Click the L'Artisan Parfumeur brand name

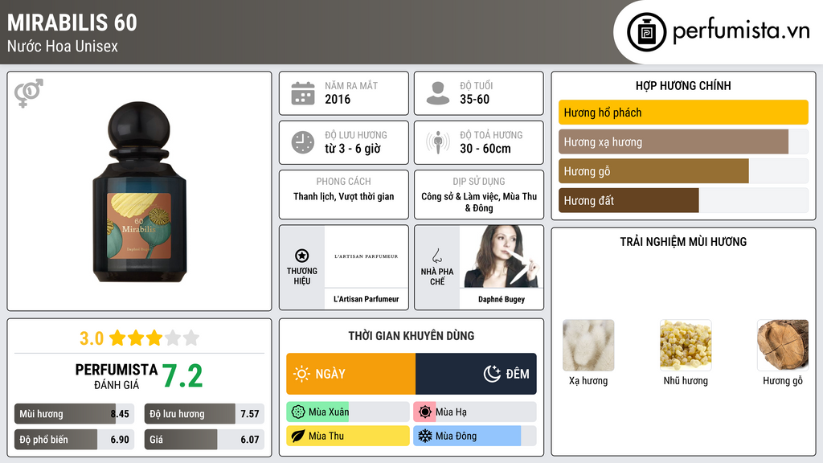coord(366,299)
